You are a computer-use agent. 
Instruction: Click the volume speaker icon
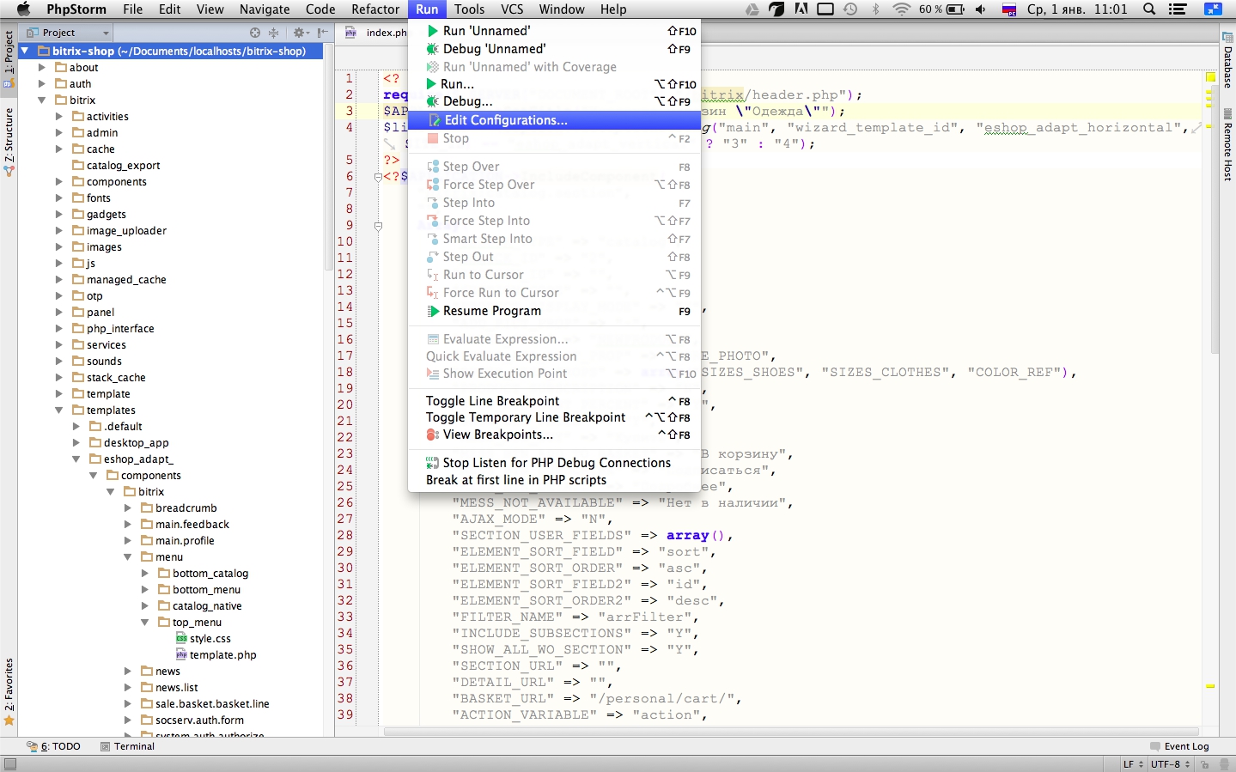[x=981, y=9]
